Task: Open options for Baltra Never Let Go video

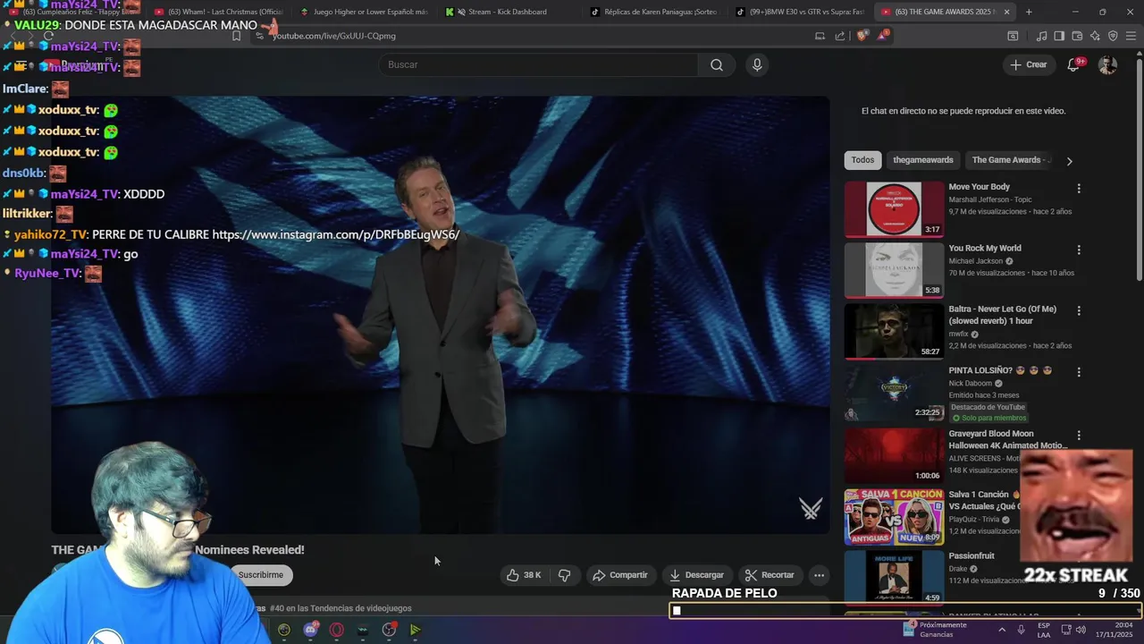Action: point(1079,310)
